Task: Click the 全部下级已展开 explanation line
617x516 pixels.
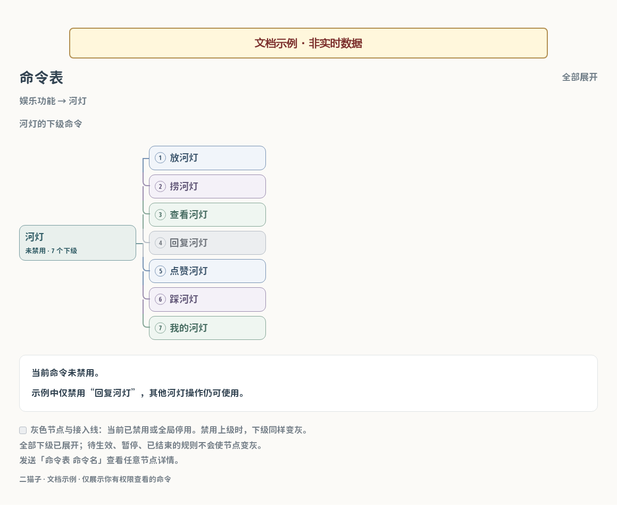Action: 141,445
